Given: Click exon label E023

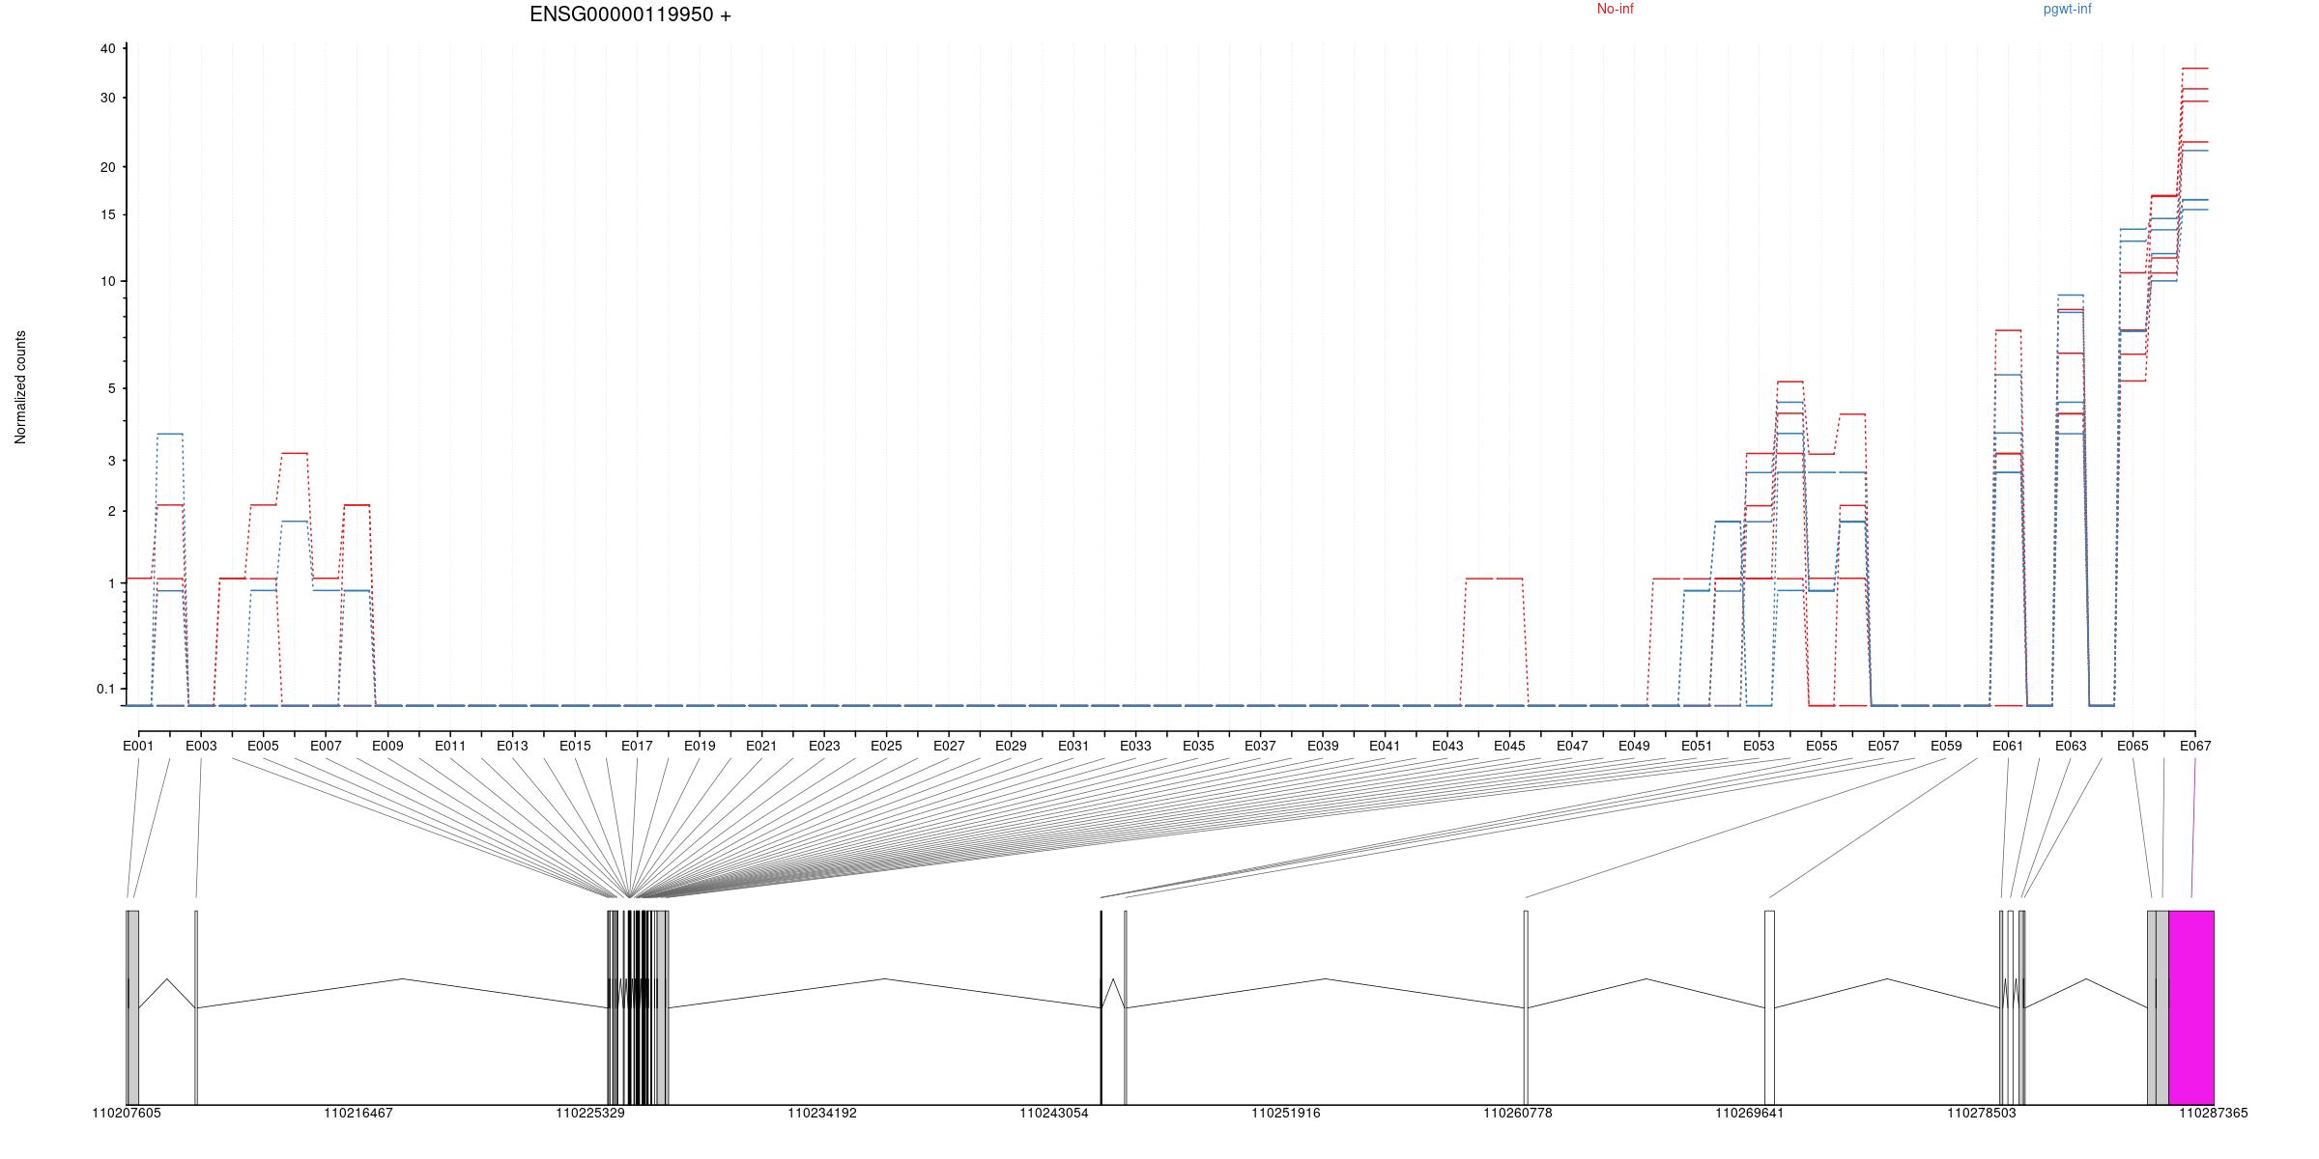Looking at the screenshot, I should pos(824,746).
